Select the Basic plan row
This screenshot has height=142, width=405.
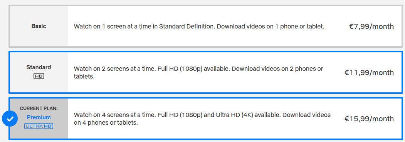[x=206, y=26]
